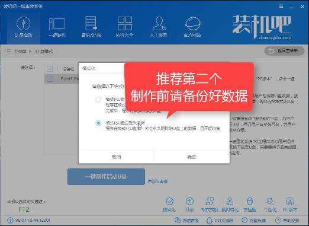Open the hamburger menu in title bar
This screenshot has width=309, height=226.
[281, 7]
